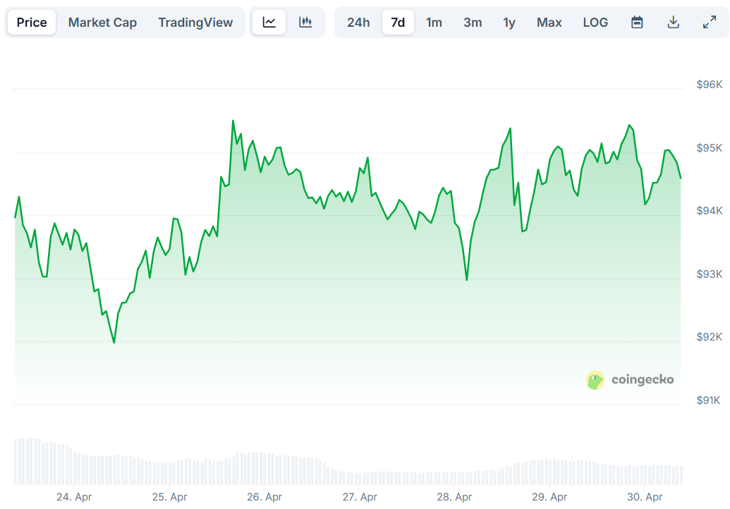Viewport: 730px width, 509px height.
Task: Choose the 1m time range
Action: tap(434, 23)
